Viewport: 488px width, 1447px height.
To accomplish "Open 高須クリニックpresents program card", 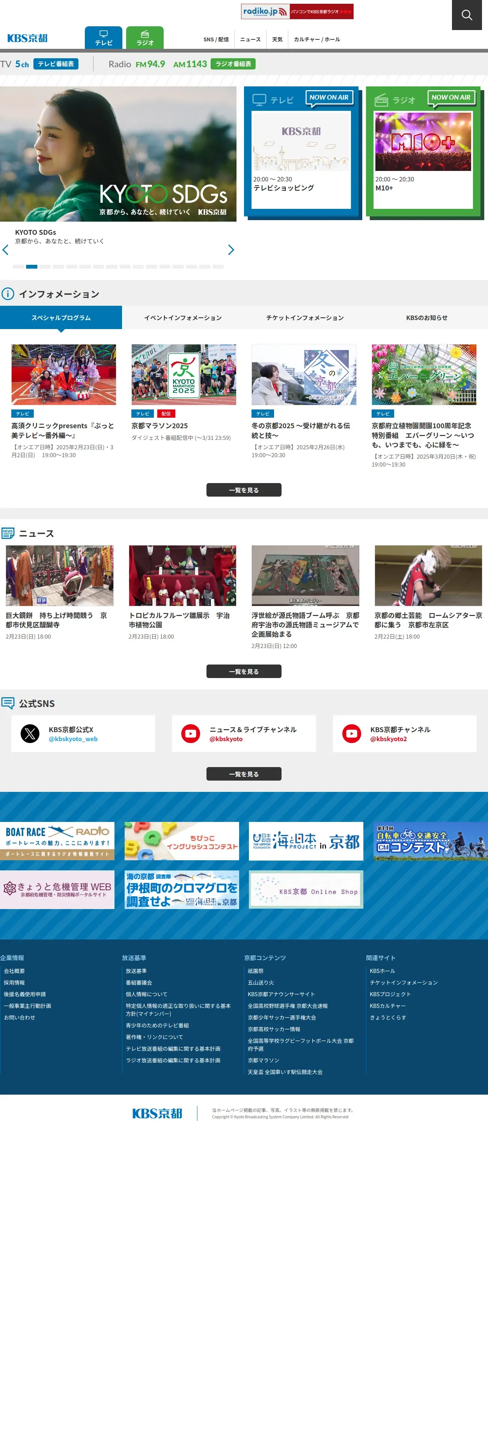I will point(63,402).
